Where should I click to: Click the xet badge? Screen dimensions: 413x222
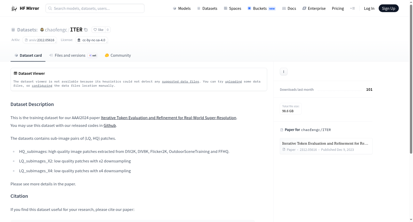coord(93,55)
